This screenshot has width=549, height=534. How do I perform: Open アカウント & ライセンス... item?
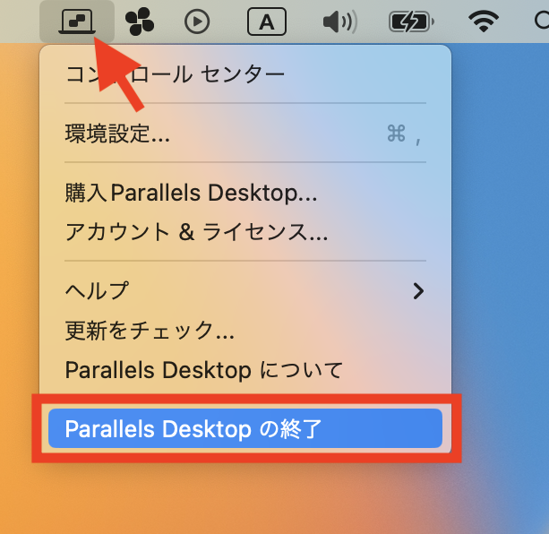tap(245, 232)
